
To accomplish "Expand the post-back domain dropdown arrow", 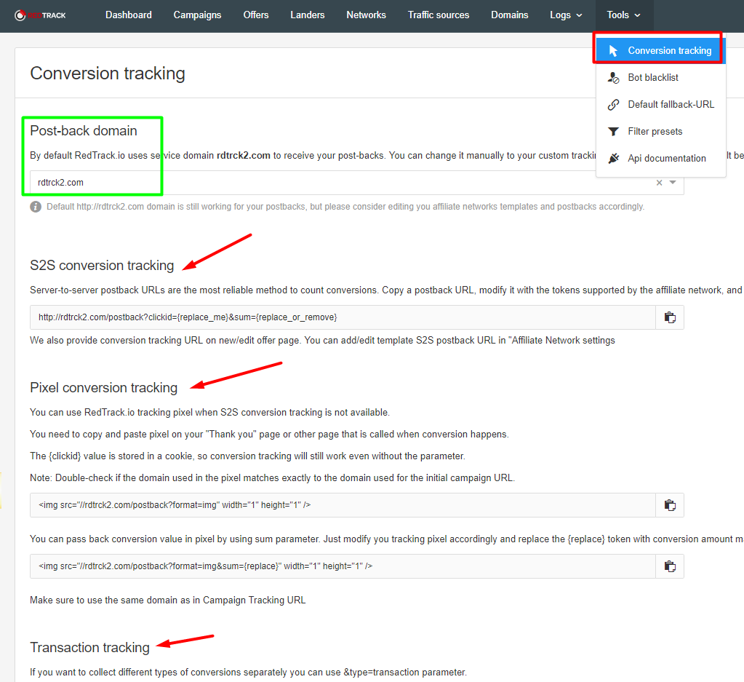I will coord(673,183).
